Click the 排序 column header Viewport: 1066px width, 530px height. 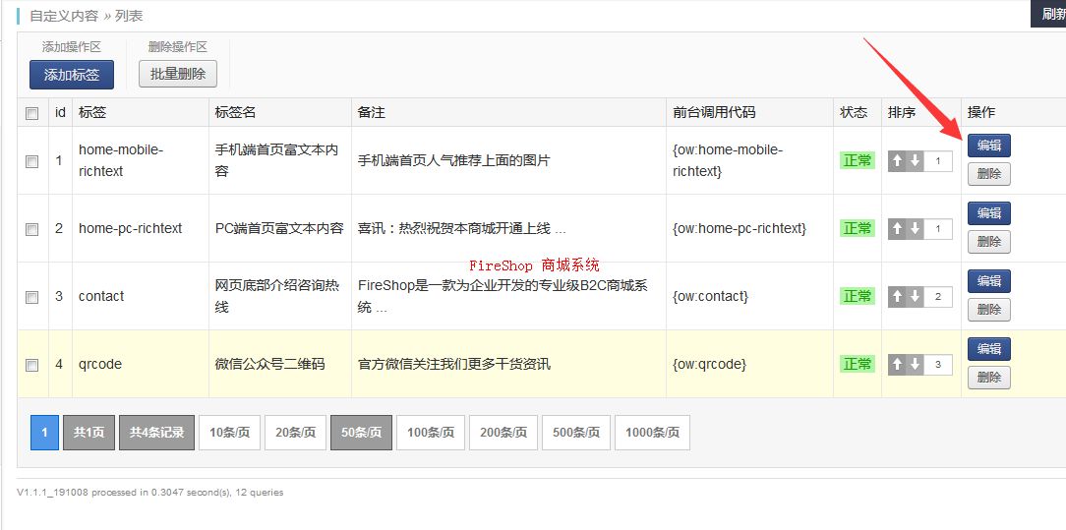tap(902, 113)
